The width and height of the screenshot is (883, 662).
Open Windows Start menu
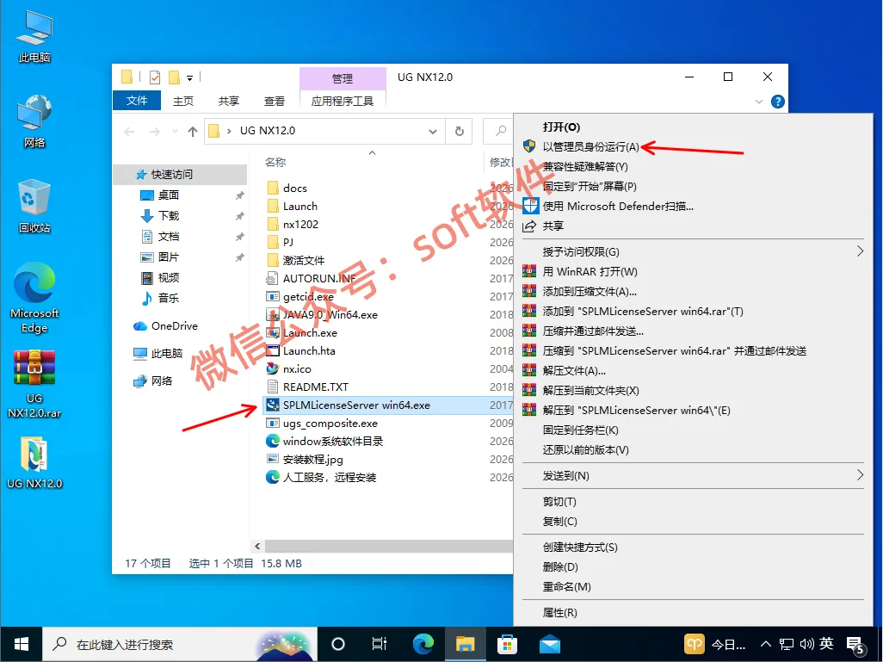pyautogui.click(x=21, y=644)
